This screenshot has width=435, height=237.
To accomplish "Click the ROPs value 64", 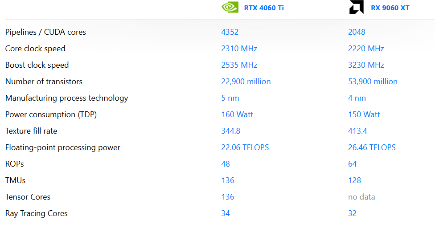I will (353, 164).
